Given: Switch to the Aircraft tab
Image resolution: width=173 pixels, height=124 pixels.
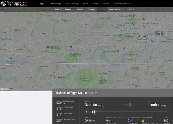Looking at the screenshot, I should pyautogui.click(x=91, y=10).
